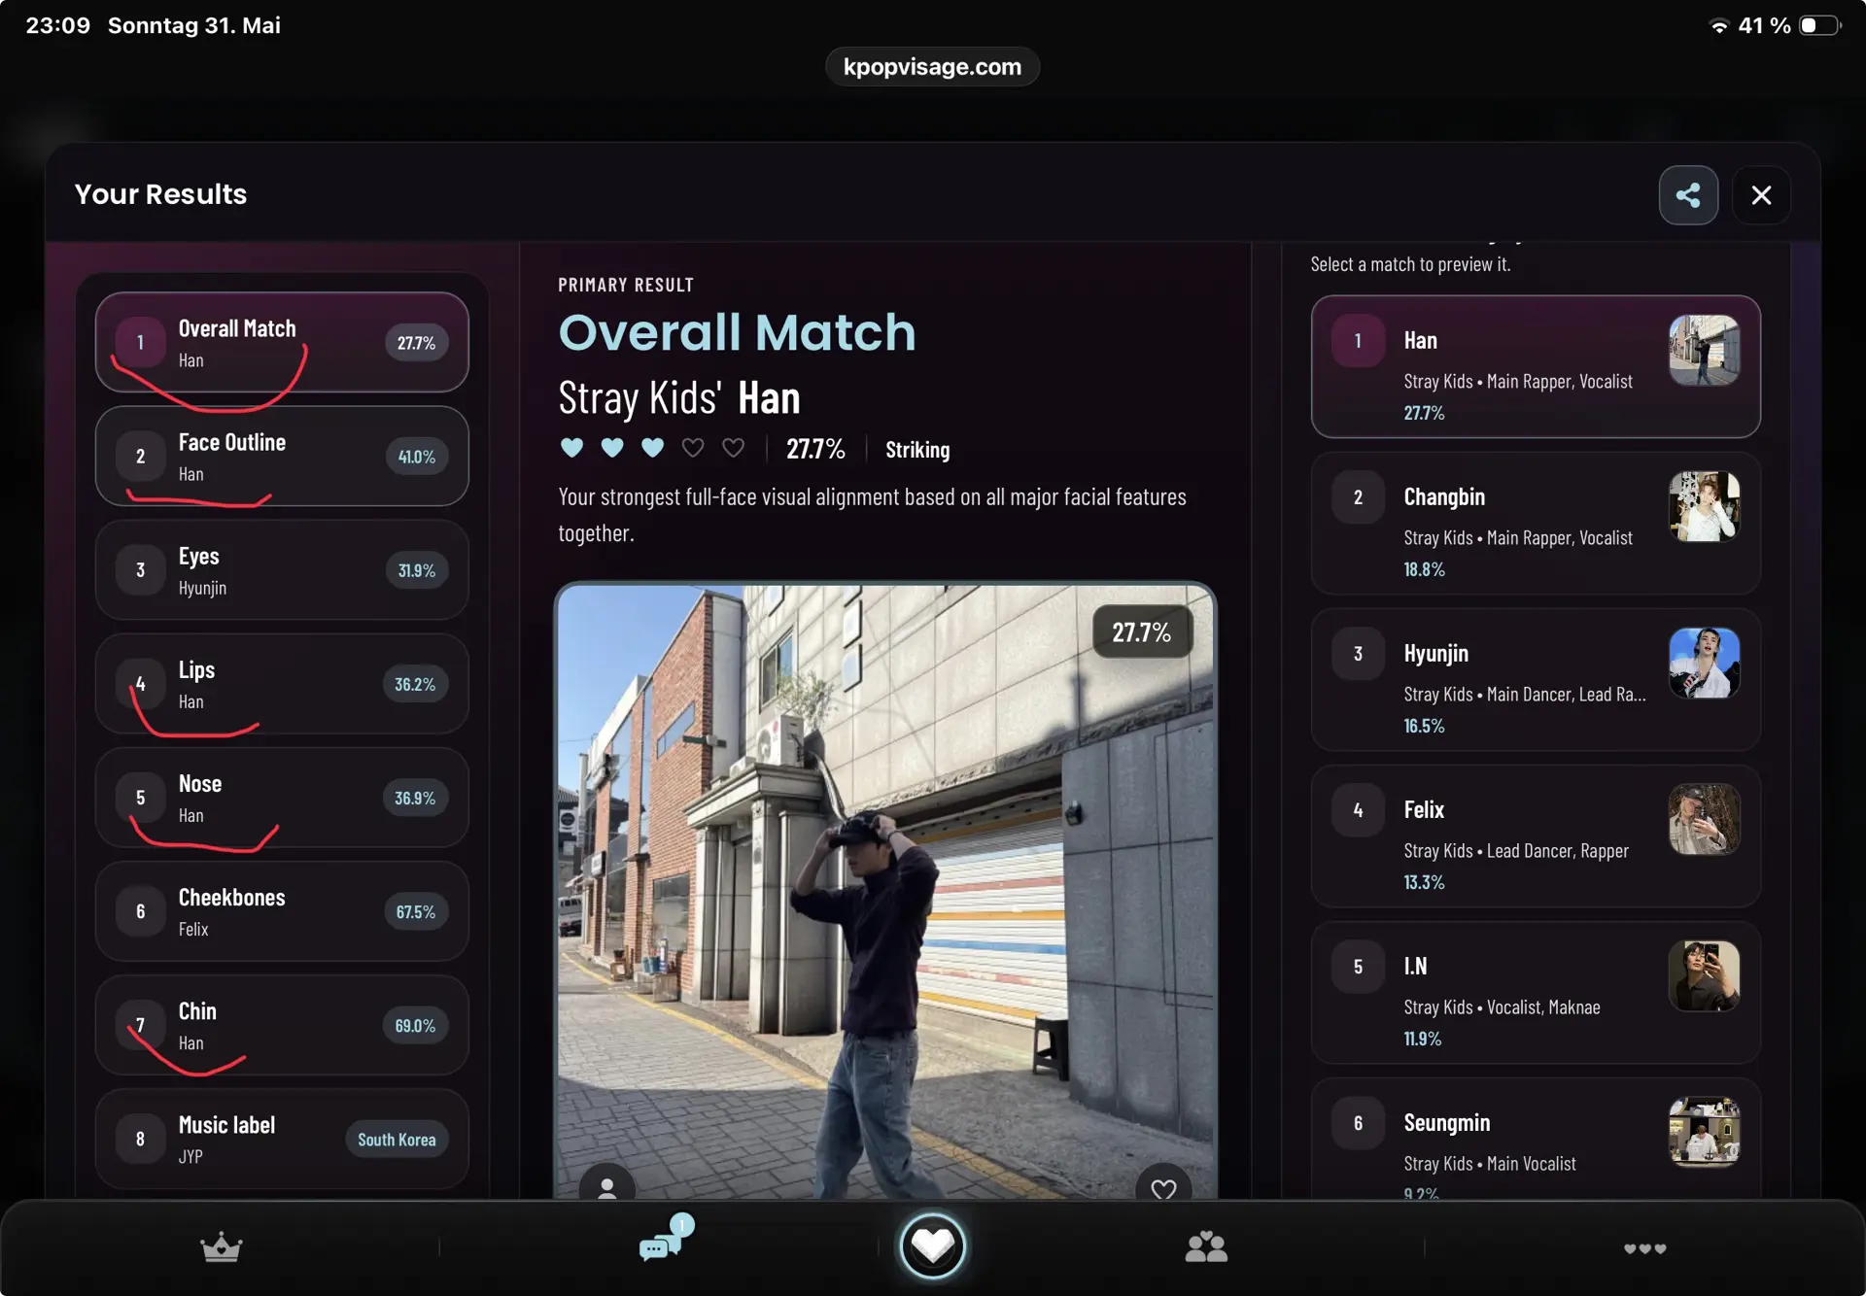
Task: Preview the Felix match card
Action: [x=1536, y=836]
